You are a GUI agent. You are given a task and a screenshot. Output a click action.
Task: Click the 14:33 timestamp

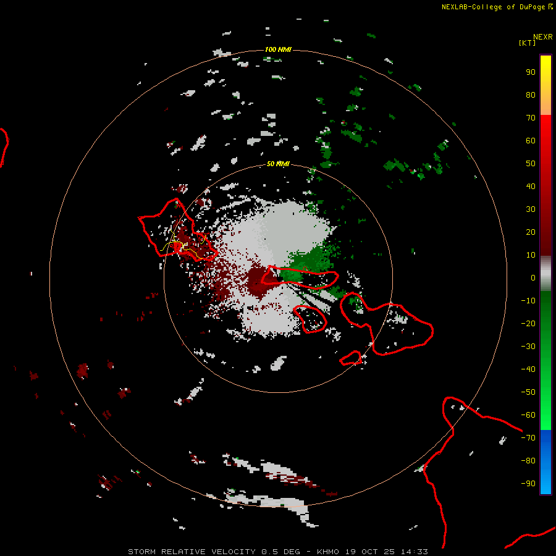pyautogui.click(x=415, y=552)
